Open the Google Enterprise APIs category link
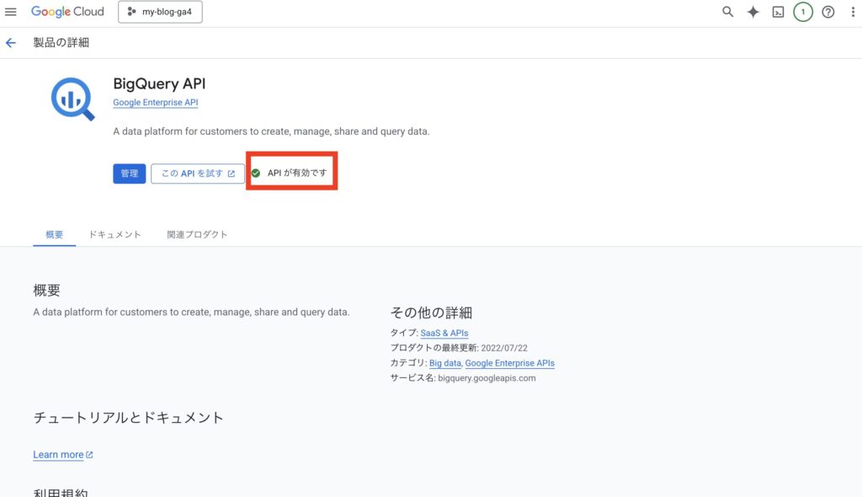The image size is (862, 497). click(509, 363)
